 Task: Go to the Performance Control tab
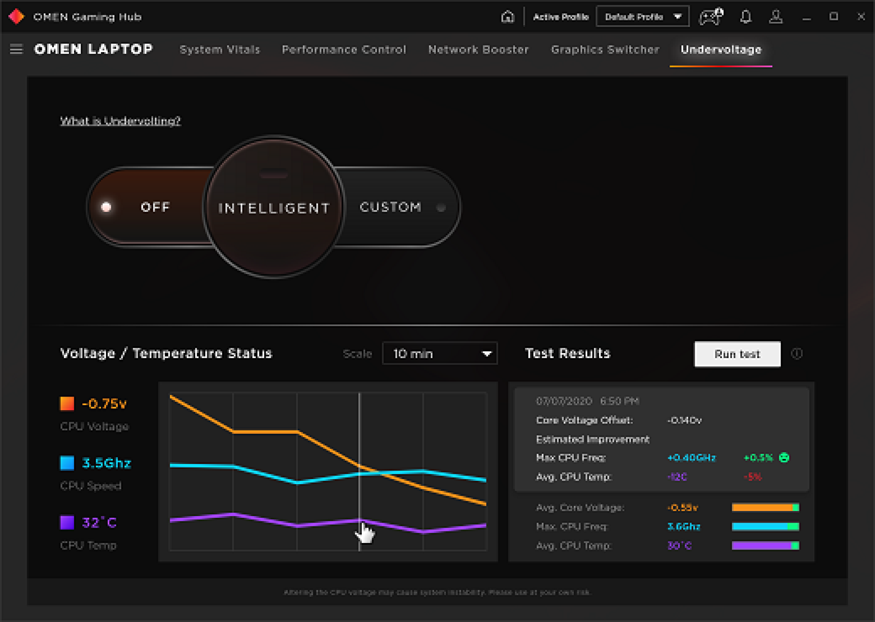click(344, 50)
